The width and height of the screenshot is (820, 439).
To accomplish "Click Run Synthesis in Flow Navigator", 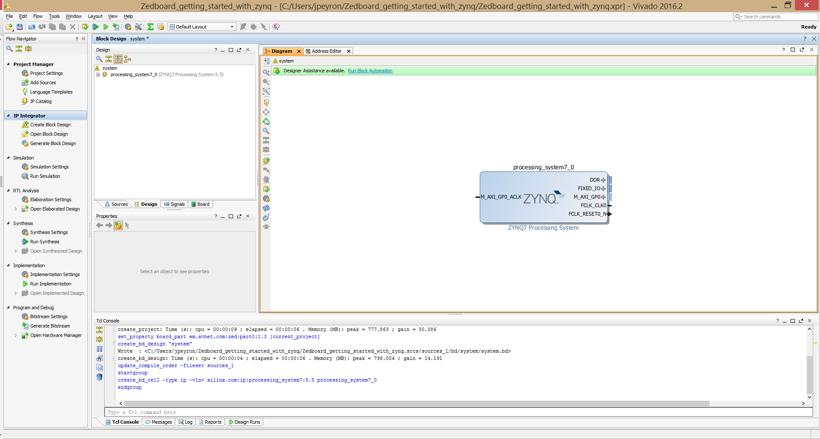I will click(x=45, y=242).
